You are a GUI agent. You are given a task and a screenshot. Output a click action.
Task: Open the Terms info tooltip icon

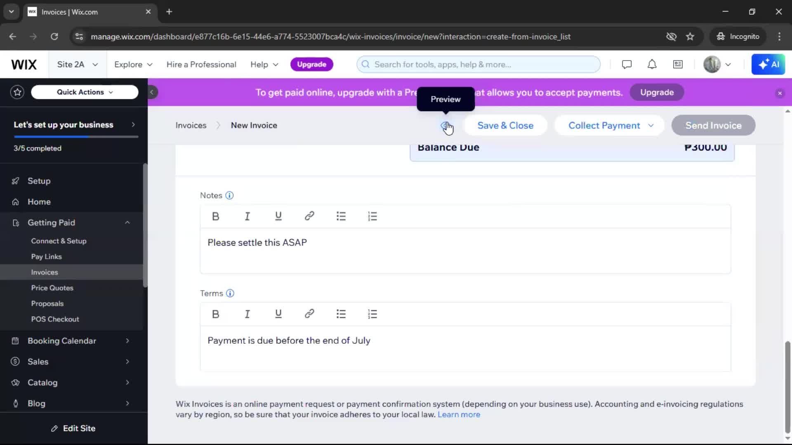click(230, 293)
